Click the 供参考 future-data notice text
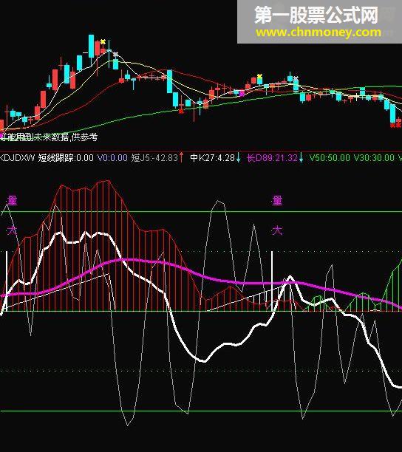The width and height of the screenshot is (402, 452). click(x=84, y=137)
